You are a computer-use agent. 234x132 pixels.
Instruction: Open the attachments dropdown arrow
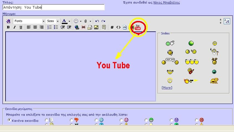click(90, 21)
